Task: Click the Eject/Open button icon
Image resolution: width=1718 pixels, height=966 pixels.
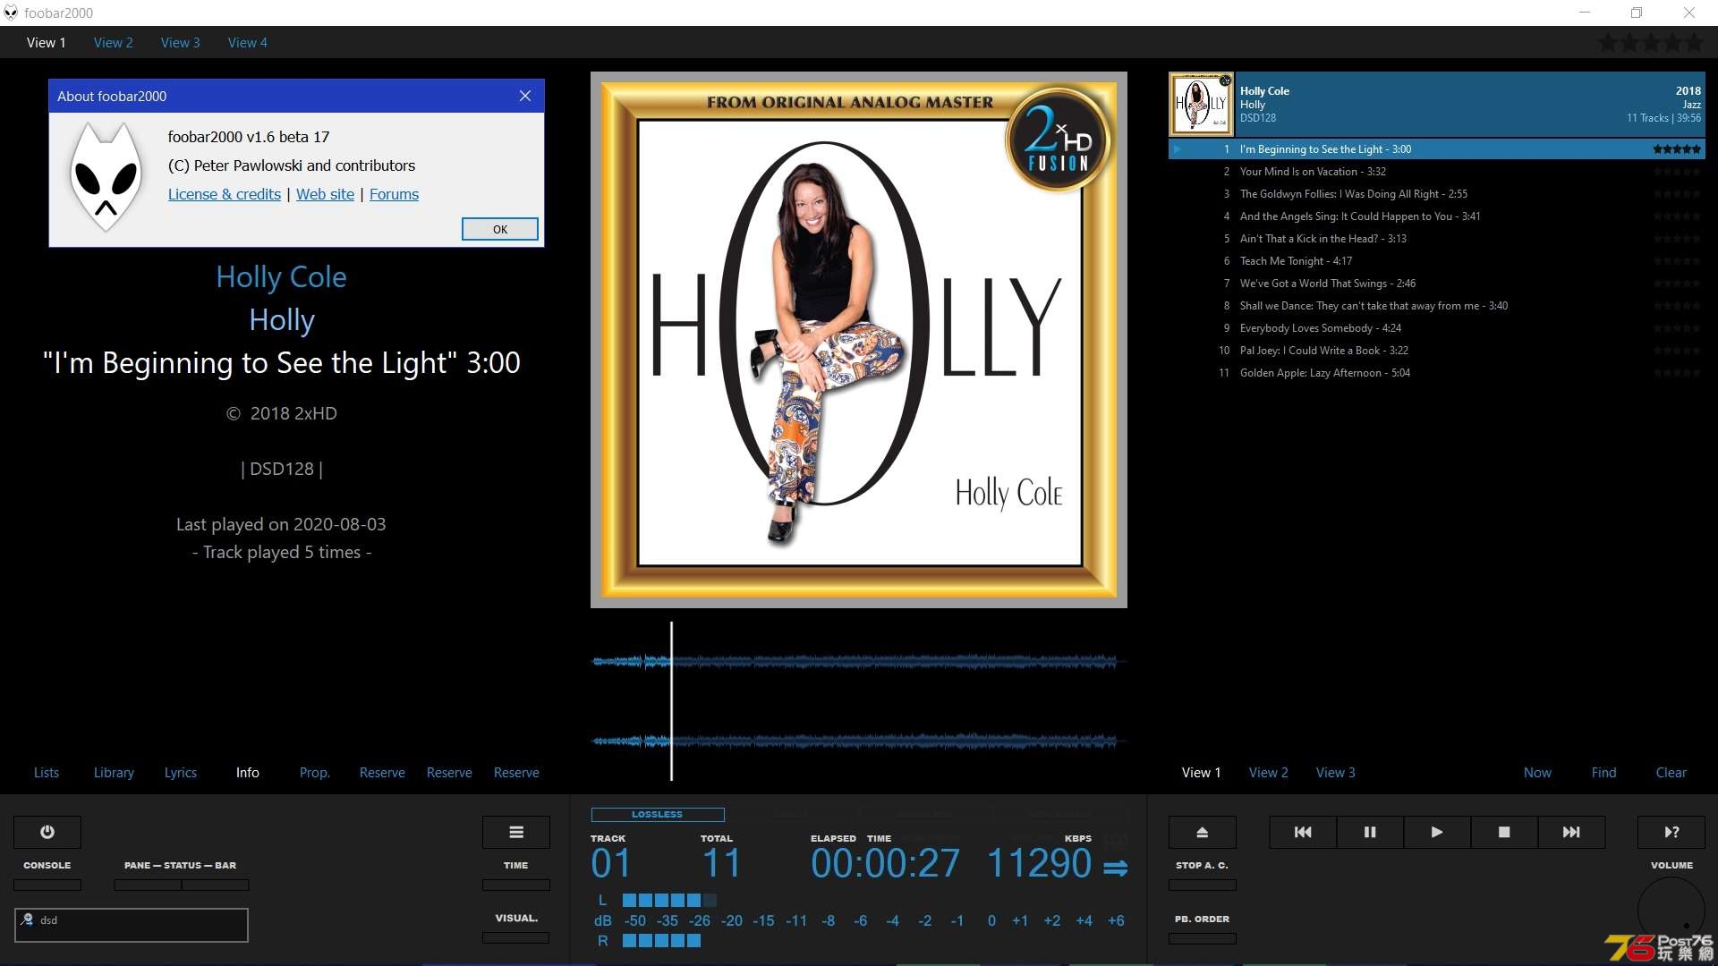Action: coord(1201,832)
